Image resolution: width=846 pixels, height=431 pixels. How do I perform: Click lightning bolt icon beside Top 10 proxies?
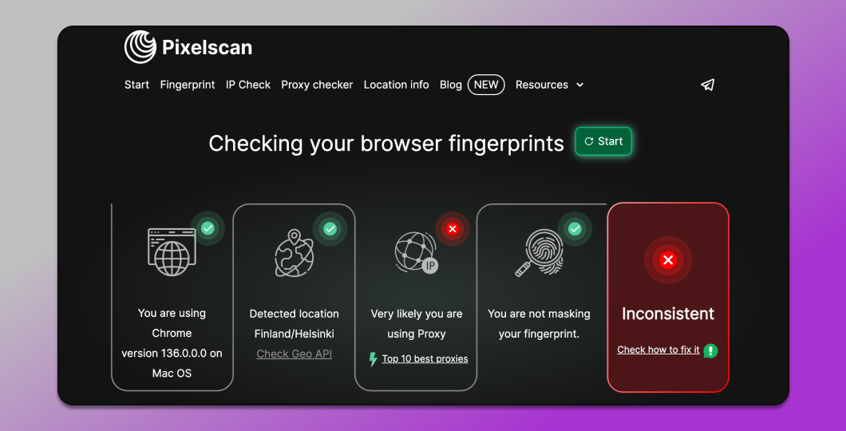point(373,359)
